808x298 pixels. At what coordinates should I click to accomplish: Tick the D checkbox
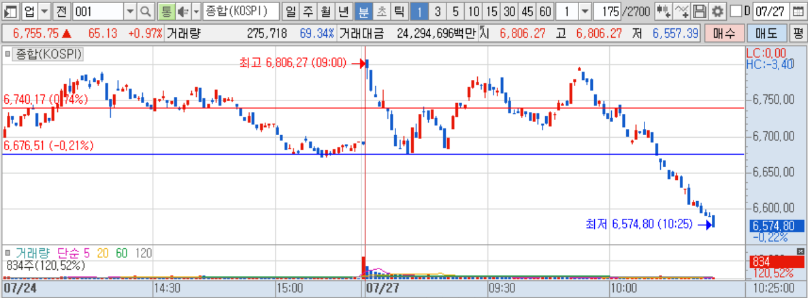coord(735,11)
